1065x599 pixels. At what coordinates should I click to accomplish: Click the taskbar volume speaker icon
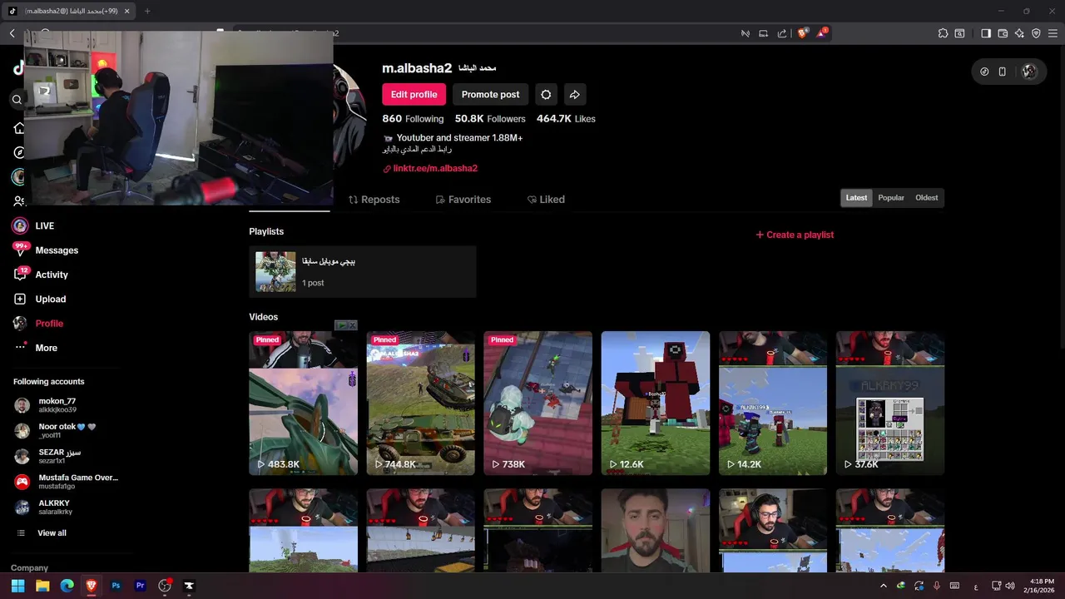pos(1010,586)
